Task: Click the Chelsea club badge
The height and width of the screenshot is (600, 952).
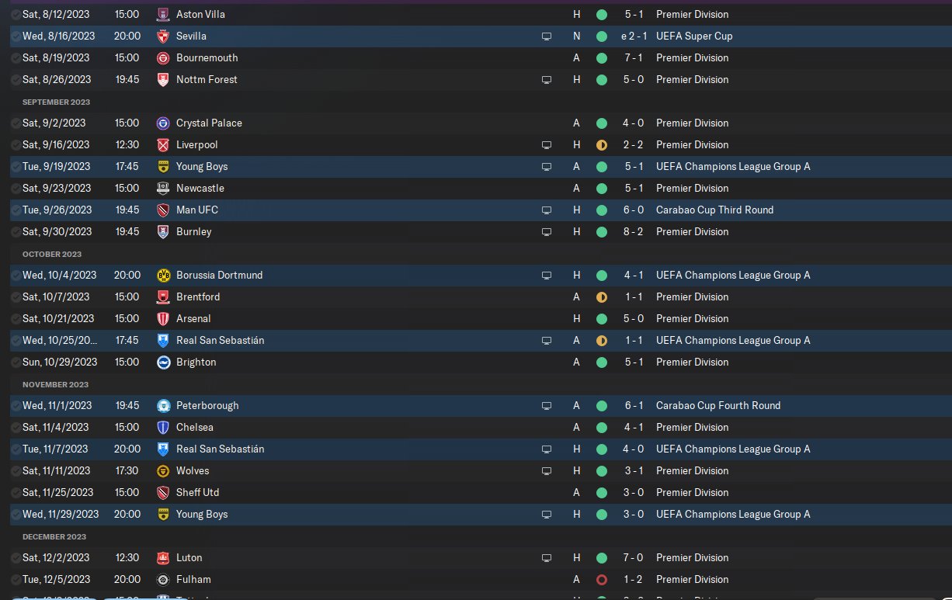Action: point(163,427)
